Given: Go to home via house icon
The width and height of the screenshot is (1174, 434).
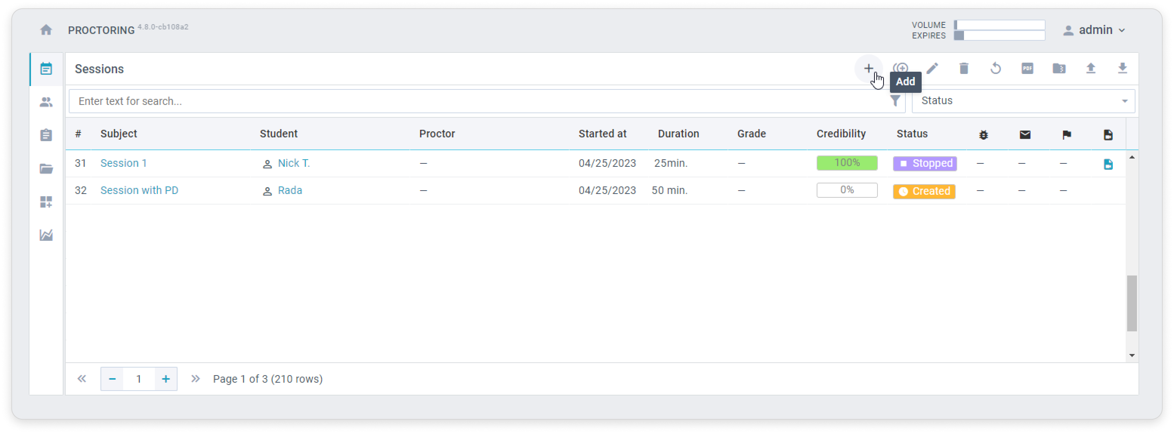Looking at the screenshot, I should [x=46, y=30].
